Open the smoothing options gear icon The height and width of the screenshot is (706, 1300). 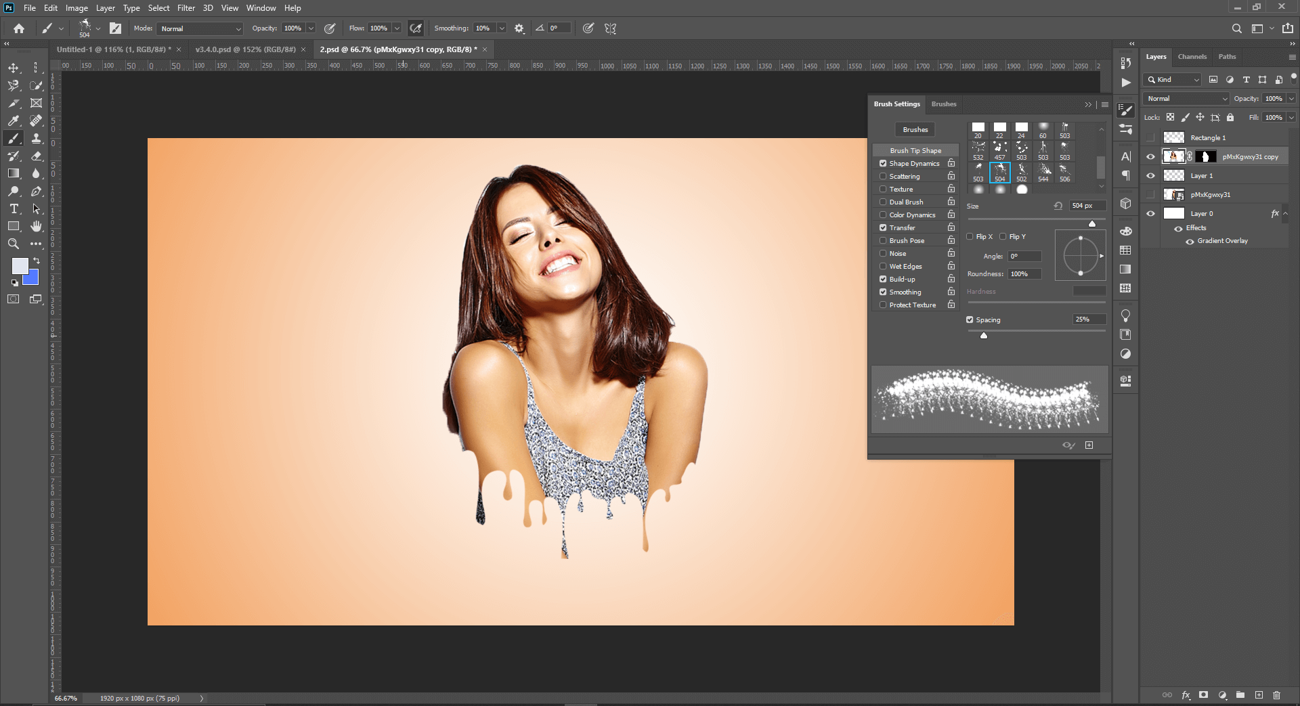[x=519, y=28]
